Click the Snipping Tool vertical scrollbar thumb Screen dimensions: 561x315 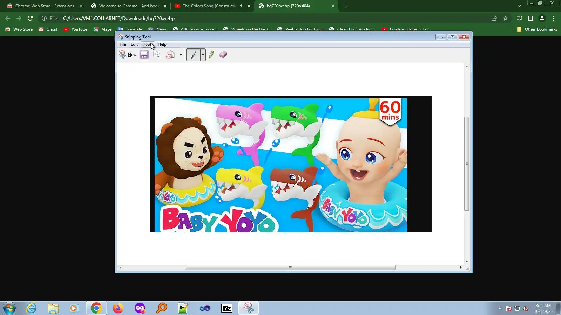click(467, 163)
